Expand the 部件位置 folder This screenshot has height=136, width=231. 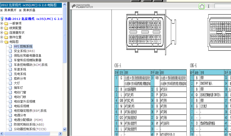[2, 37]
